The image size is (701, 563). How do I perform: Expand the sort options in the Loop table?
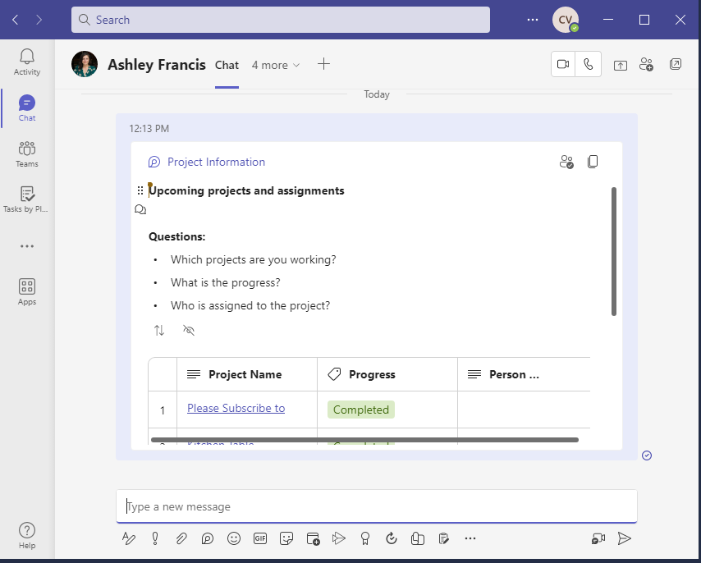[x=159, y=330]
